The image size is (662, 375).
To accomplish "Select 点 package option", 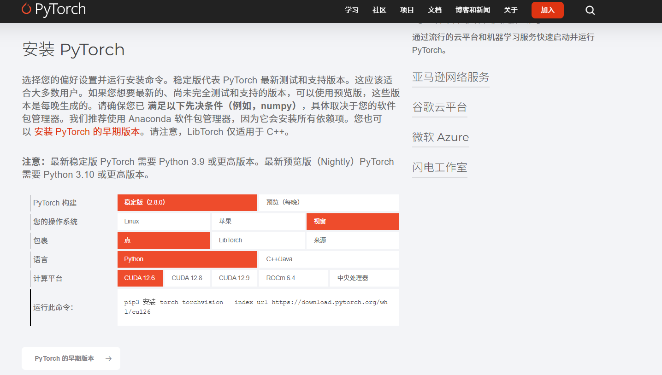I will coord(164,240).
